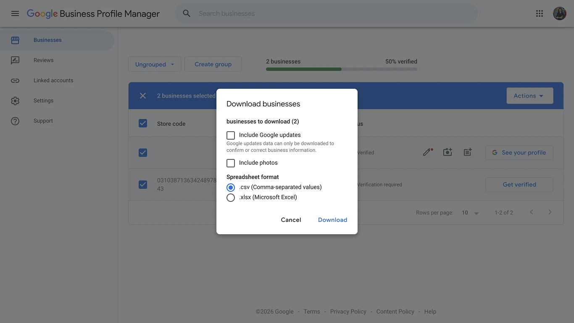Click the Settings gear icon
Image resolution: width=574 pixels, height=323 pixels.
coord(15,101)
